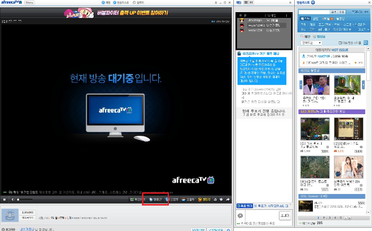Open the VS wrestlers video thumbnail

tap(316, 85)
